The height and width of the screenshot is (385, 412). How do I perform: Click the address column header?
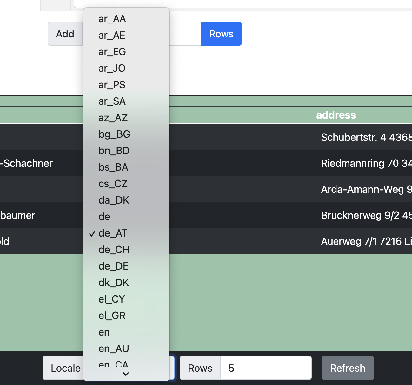[x=336, y=115]
